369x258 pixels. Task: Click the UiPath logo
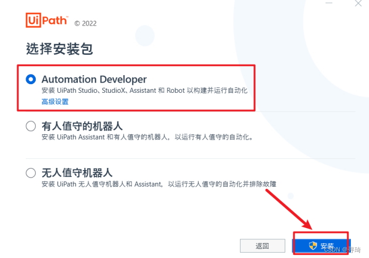pos(47,20)
